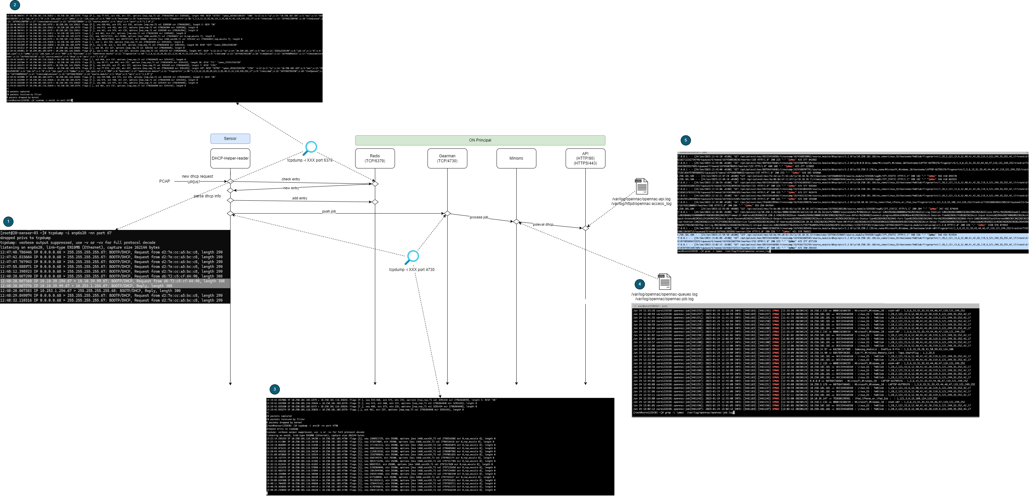Click the 'tcpdump -i XXX port 4730' caption
Viewport: 1029px width, 496px height.
[x=412, y=270]
